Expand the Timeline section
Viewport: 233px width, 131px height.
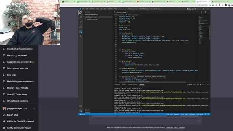98,112
